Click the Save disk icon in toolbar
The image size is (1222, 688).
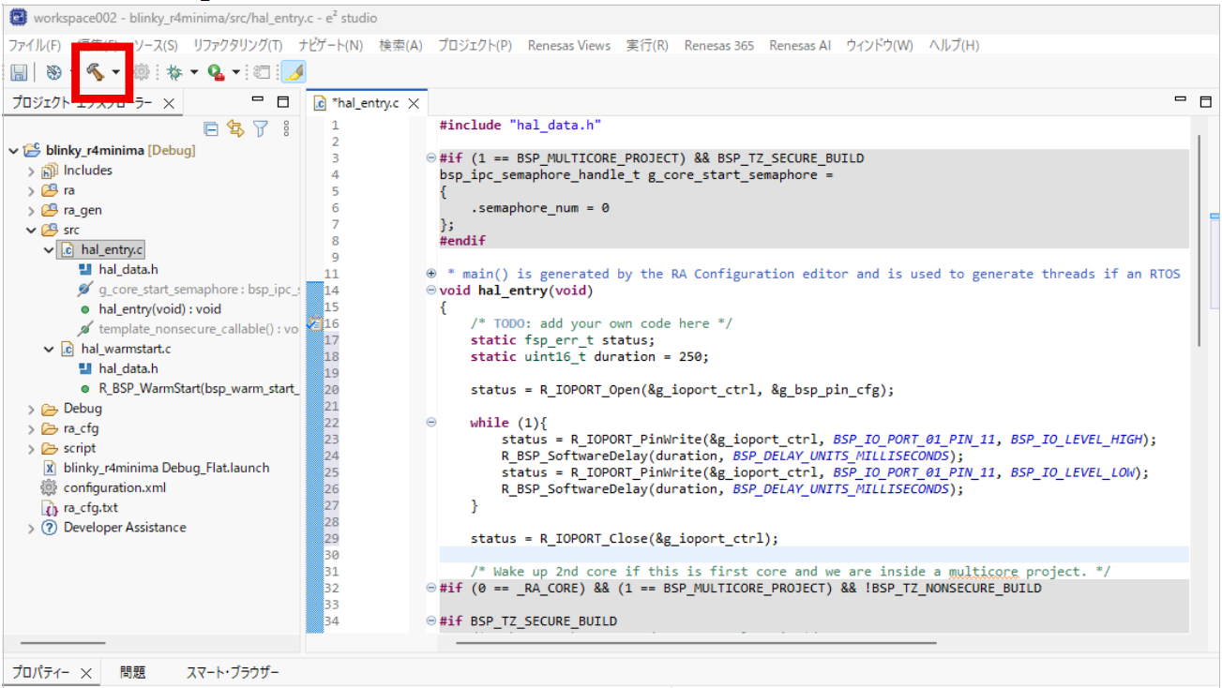[x=19, y=72]
